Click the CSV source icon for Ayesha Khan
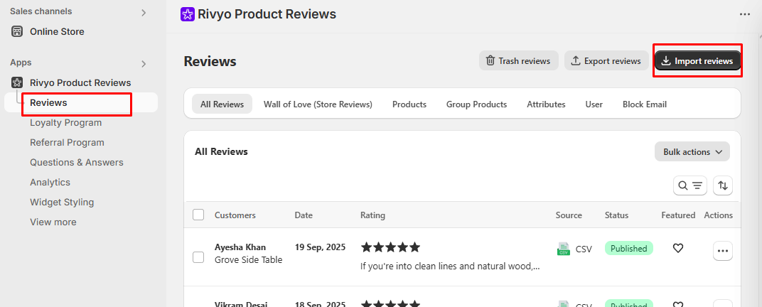 pos(563,249)
